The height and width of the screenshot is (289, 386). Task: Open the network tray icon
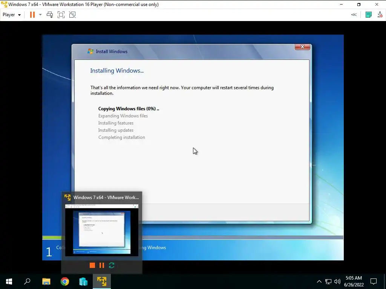tap(328, 281)
